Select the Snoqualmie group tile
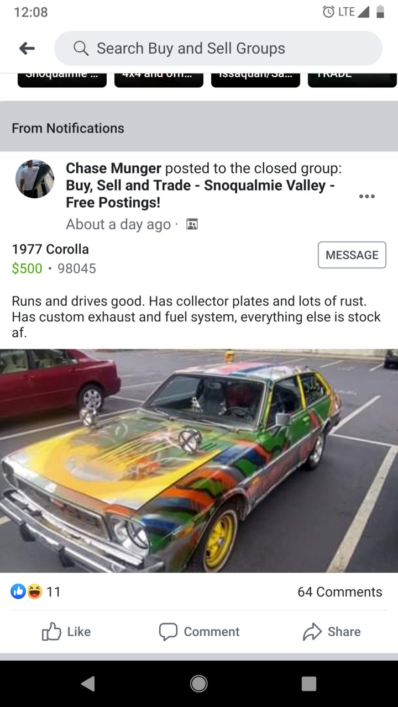Screen dimensions: 398x707 coord(62,80)
